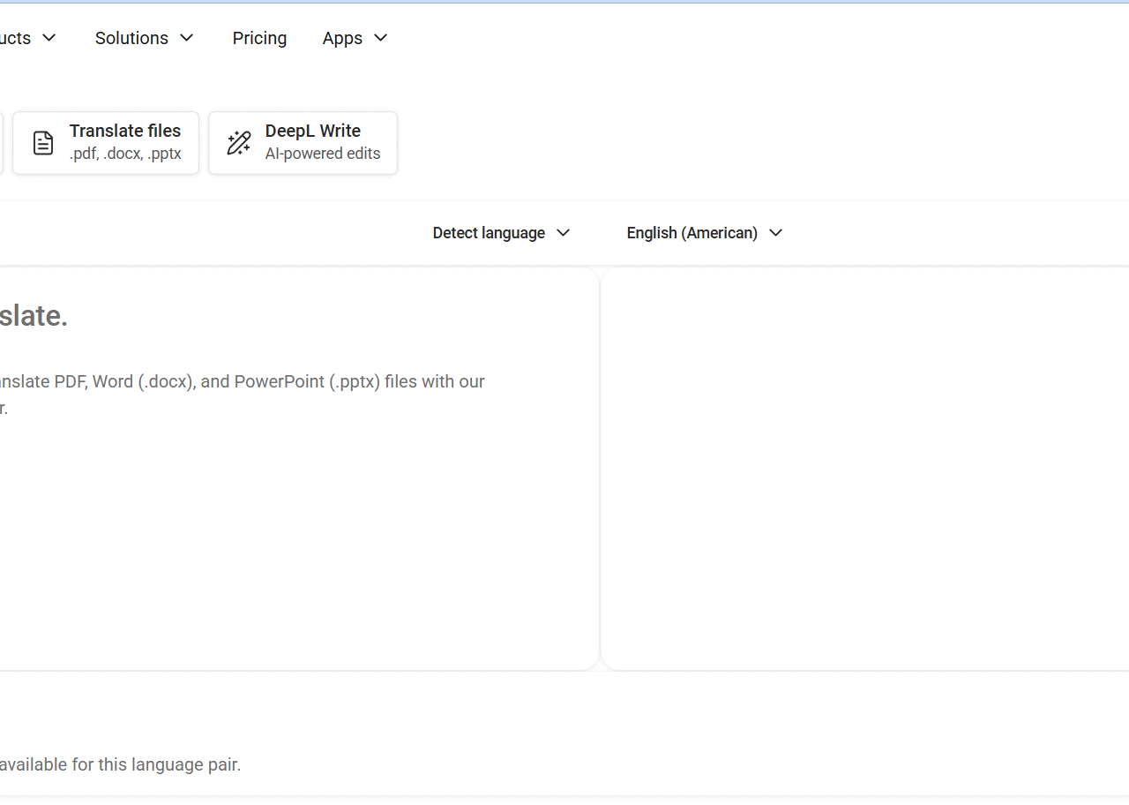Select the Detect language label text
The height and width of the screenshot is (805, 1129).
[x=489, y=232]
